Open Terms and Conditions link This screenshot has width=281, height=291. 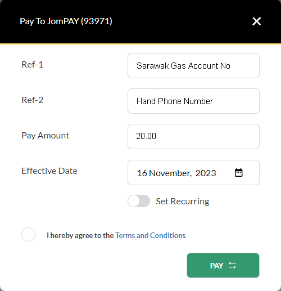(151, 235)
